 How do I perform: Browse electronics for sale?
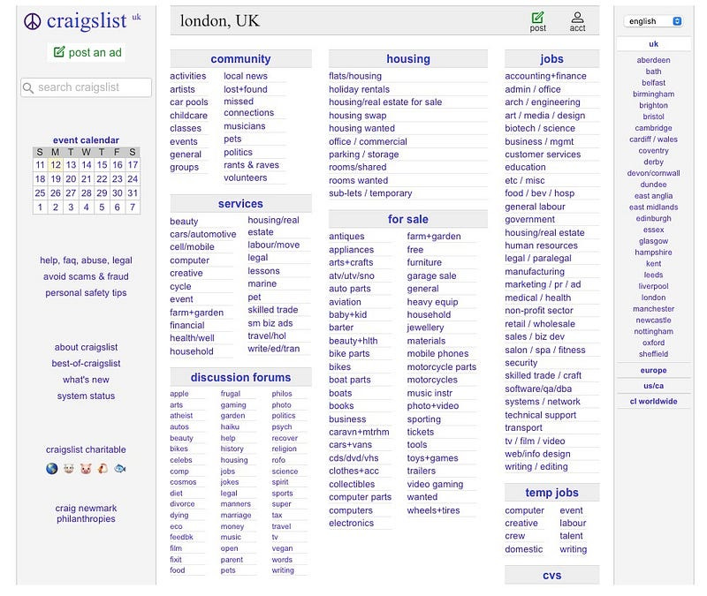tap(351, 523)
